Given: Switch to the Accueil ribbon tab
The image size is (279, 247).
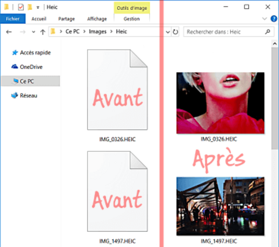Looking at the screenshot, I should 39,19.
